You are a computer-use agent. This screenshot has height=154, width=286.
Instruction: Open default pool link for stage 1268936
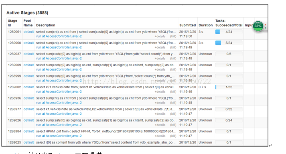[x=28, y=98]
